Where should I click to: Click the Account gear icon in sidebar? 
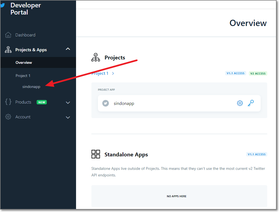point(8,117)
